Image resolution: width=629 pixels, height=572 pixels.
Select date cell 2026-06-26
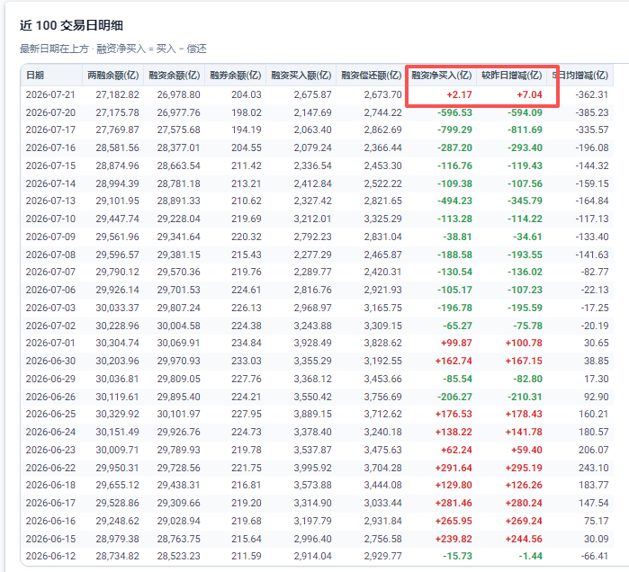pos(50,398)
